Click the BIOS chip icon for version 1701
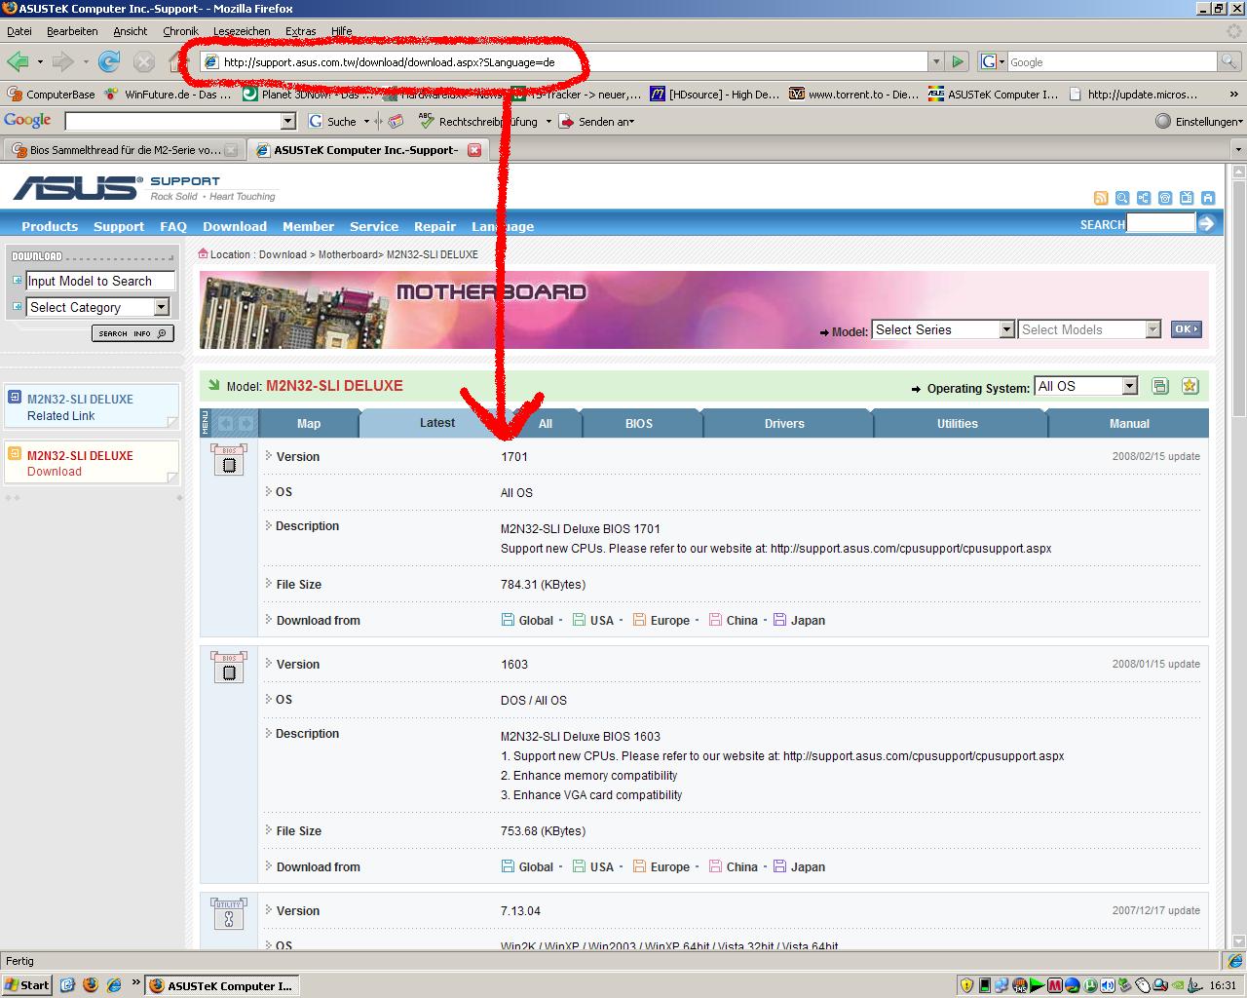This screenshot has width=1247, height=998. (x=229, y=460)
